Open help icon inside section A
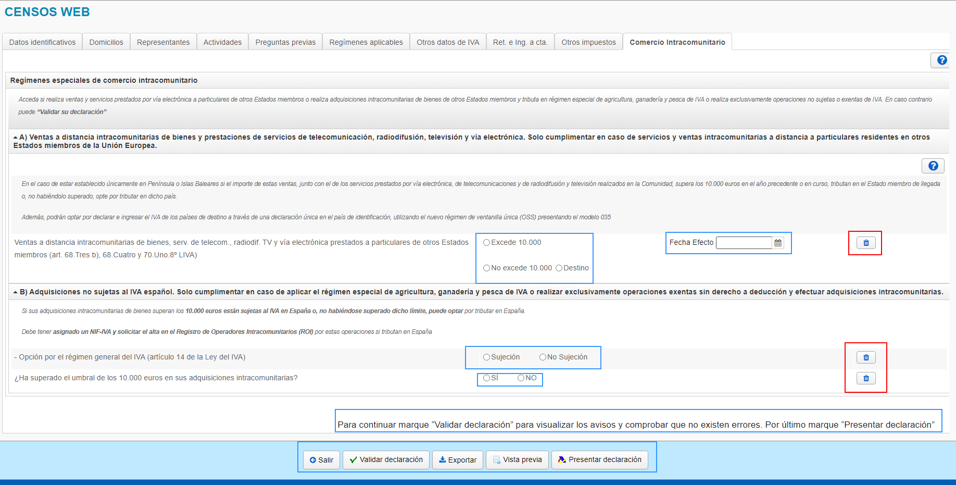 933,166
